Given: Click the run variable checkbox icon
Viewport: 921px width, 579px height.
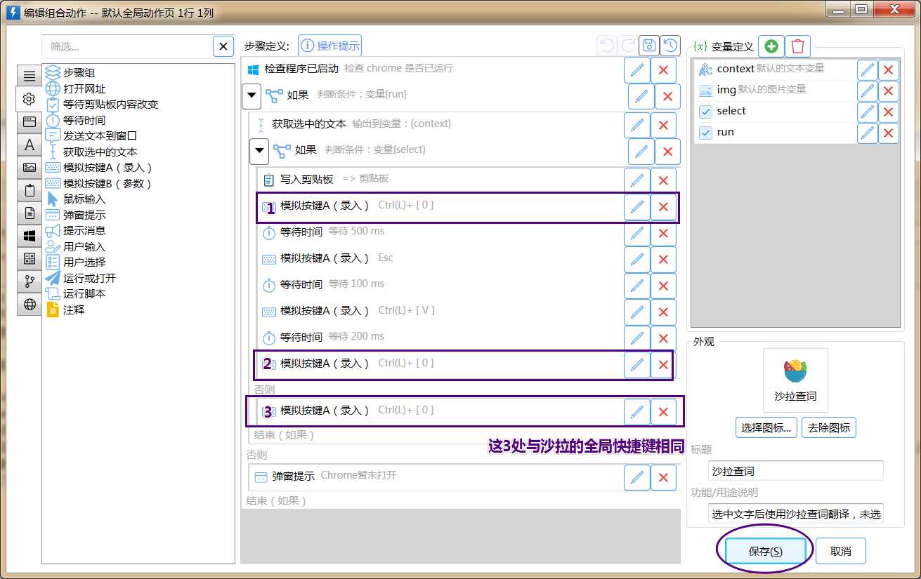Looking at the screenshot, I should pyautogui.click(x=706, y=133).
